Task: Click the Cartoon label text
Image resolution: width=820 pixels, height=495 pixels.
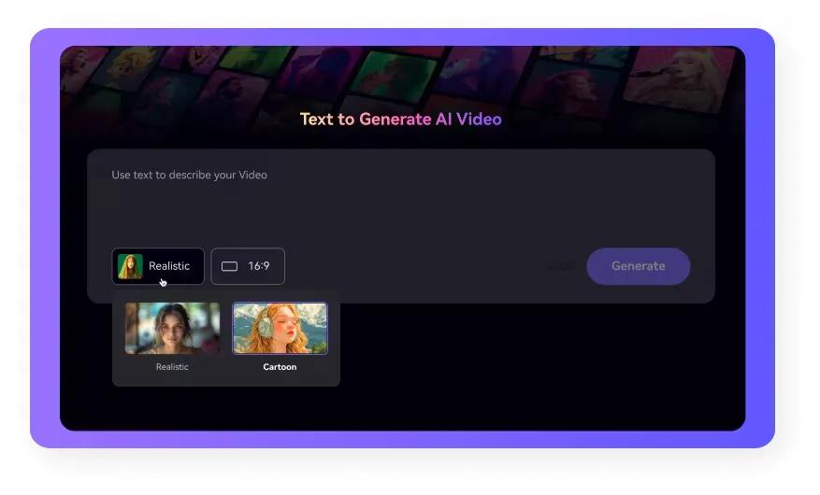Action: (280, 367)
